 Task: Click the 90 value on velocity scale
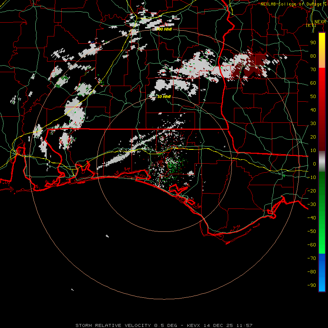tap(313, 43)
